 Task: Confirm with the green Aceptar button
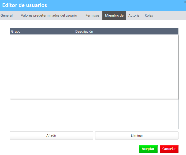tap(148, 149)
